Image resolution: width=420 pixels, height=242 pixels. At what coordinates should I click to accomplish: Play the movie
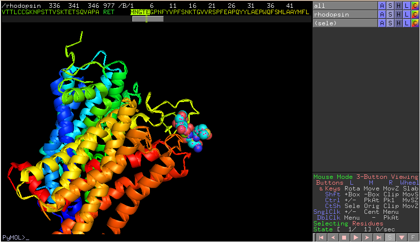(356, 238)
